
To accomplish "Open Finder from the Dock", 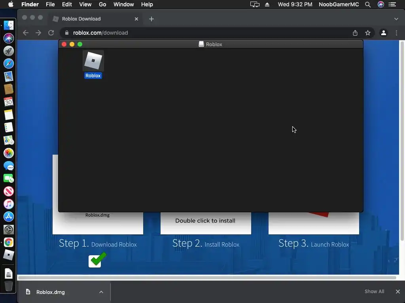I will (9, 25).
